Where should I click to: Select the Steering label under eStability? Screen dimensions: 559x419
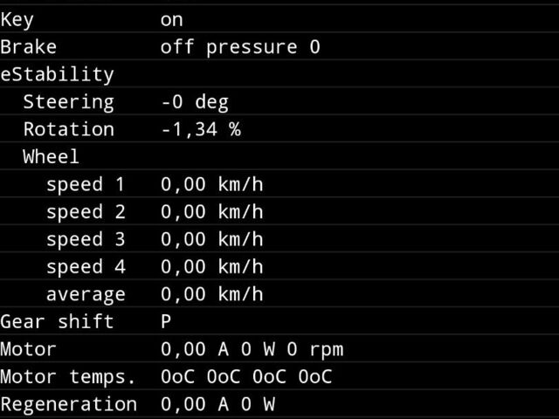[x=68, y=102]
